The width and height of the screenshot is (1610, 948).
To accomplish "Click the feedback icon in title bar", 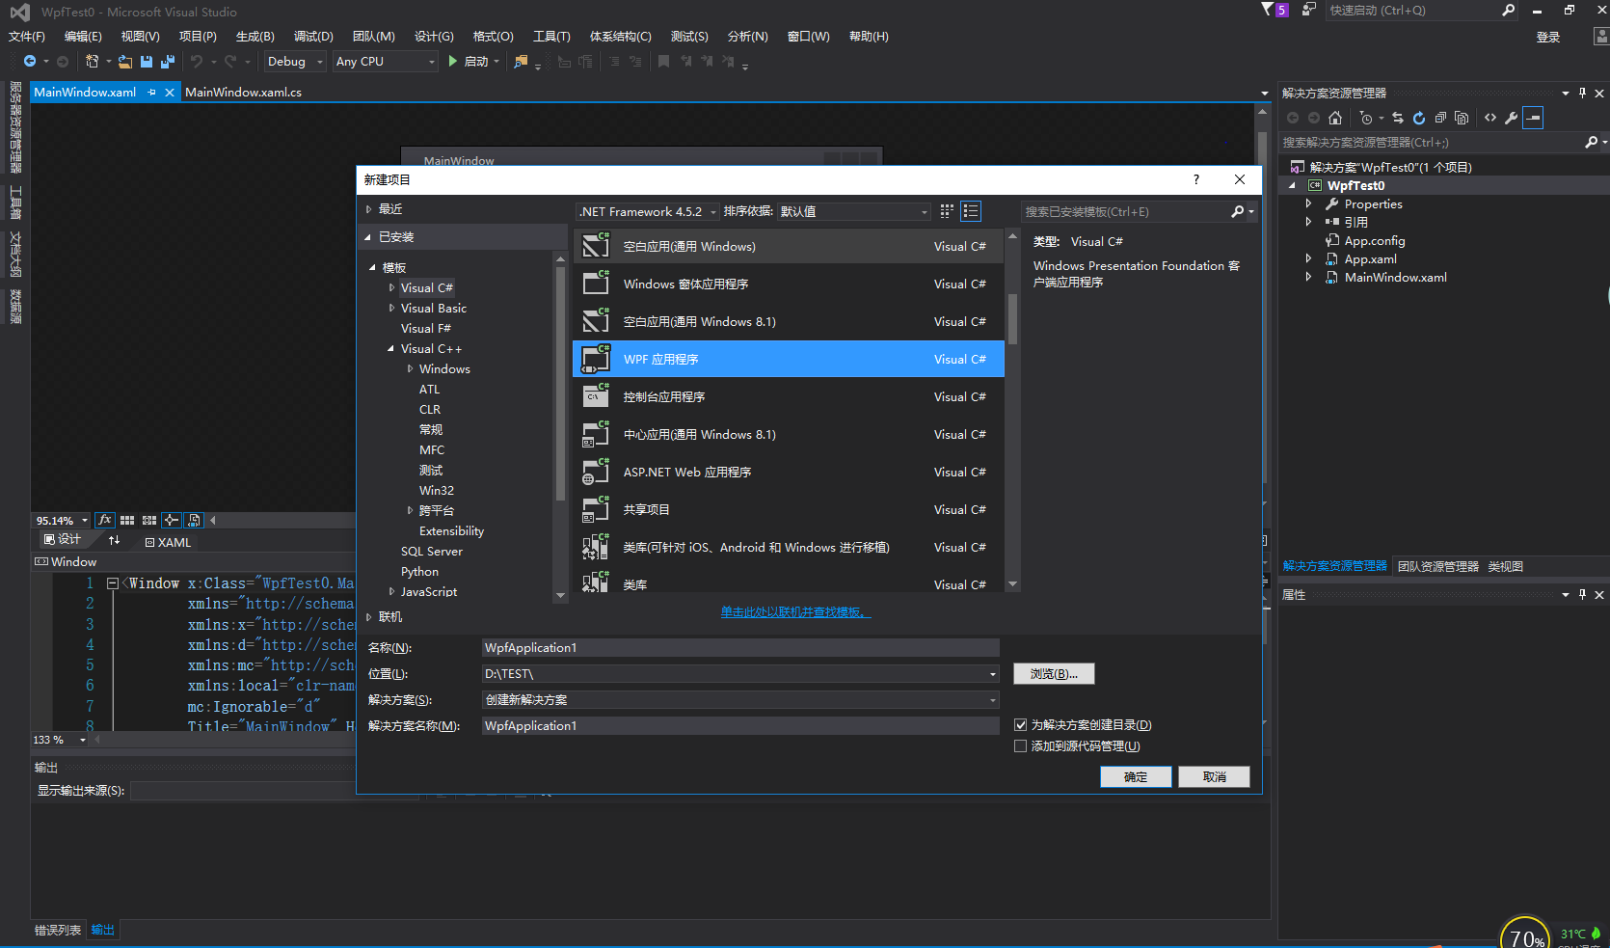I will click(x=1308, y=10).
